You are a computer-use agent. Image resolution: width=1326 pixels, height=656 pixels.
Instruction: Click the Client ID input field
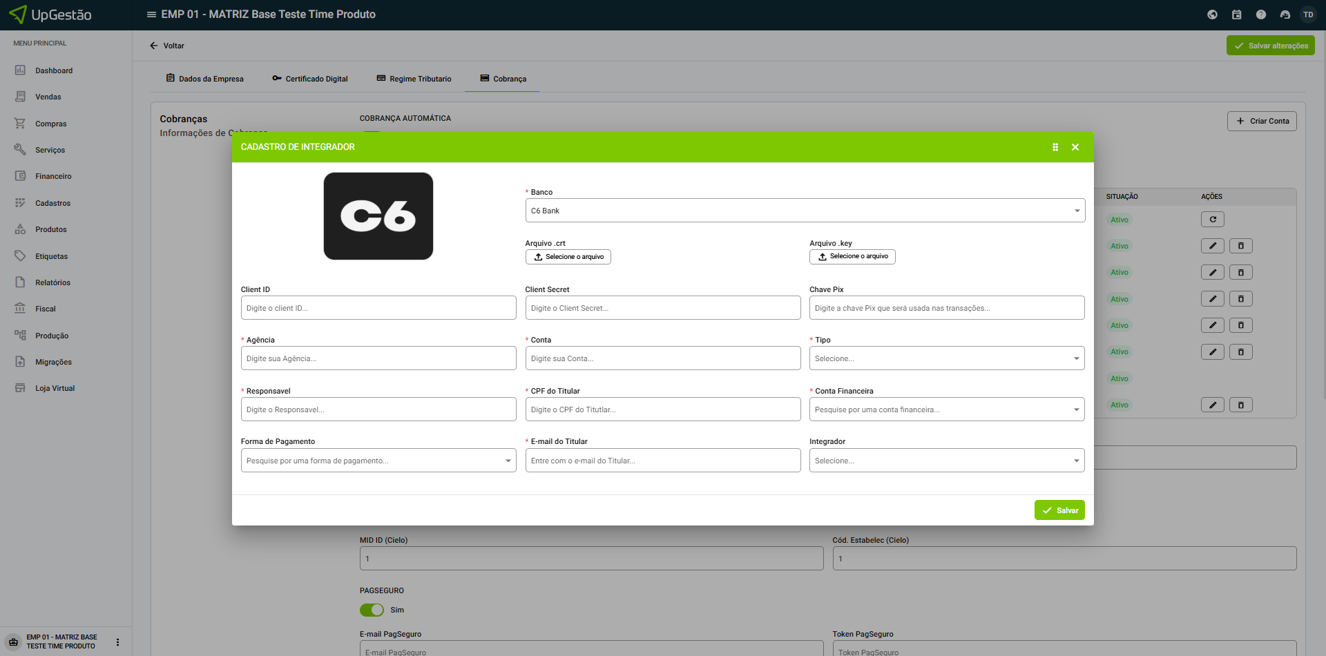378,308
